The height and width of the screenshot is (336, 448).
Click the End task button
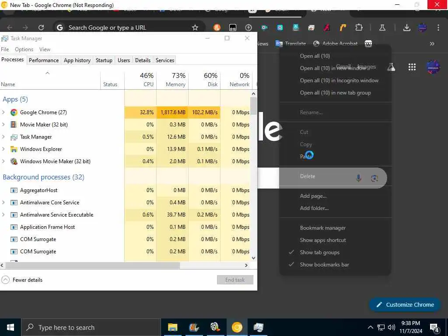point(235,280)
